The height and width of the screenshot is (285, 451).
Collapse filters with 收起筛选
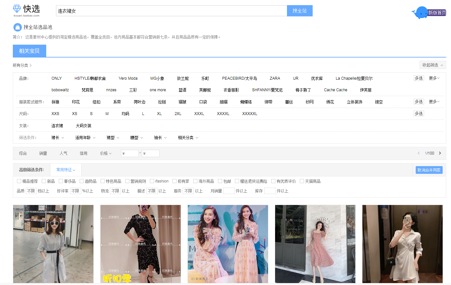pos(433,65)
